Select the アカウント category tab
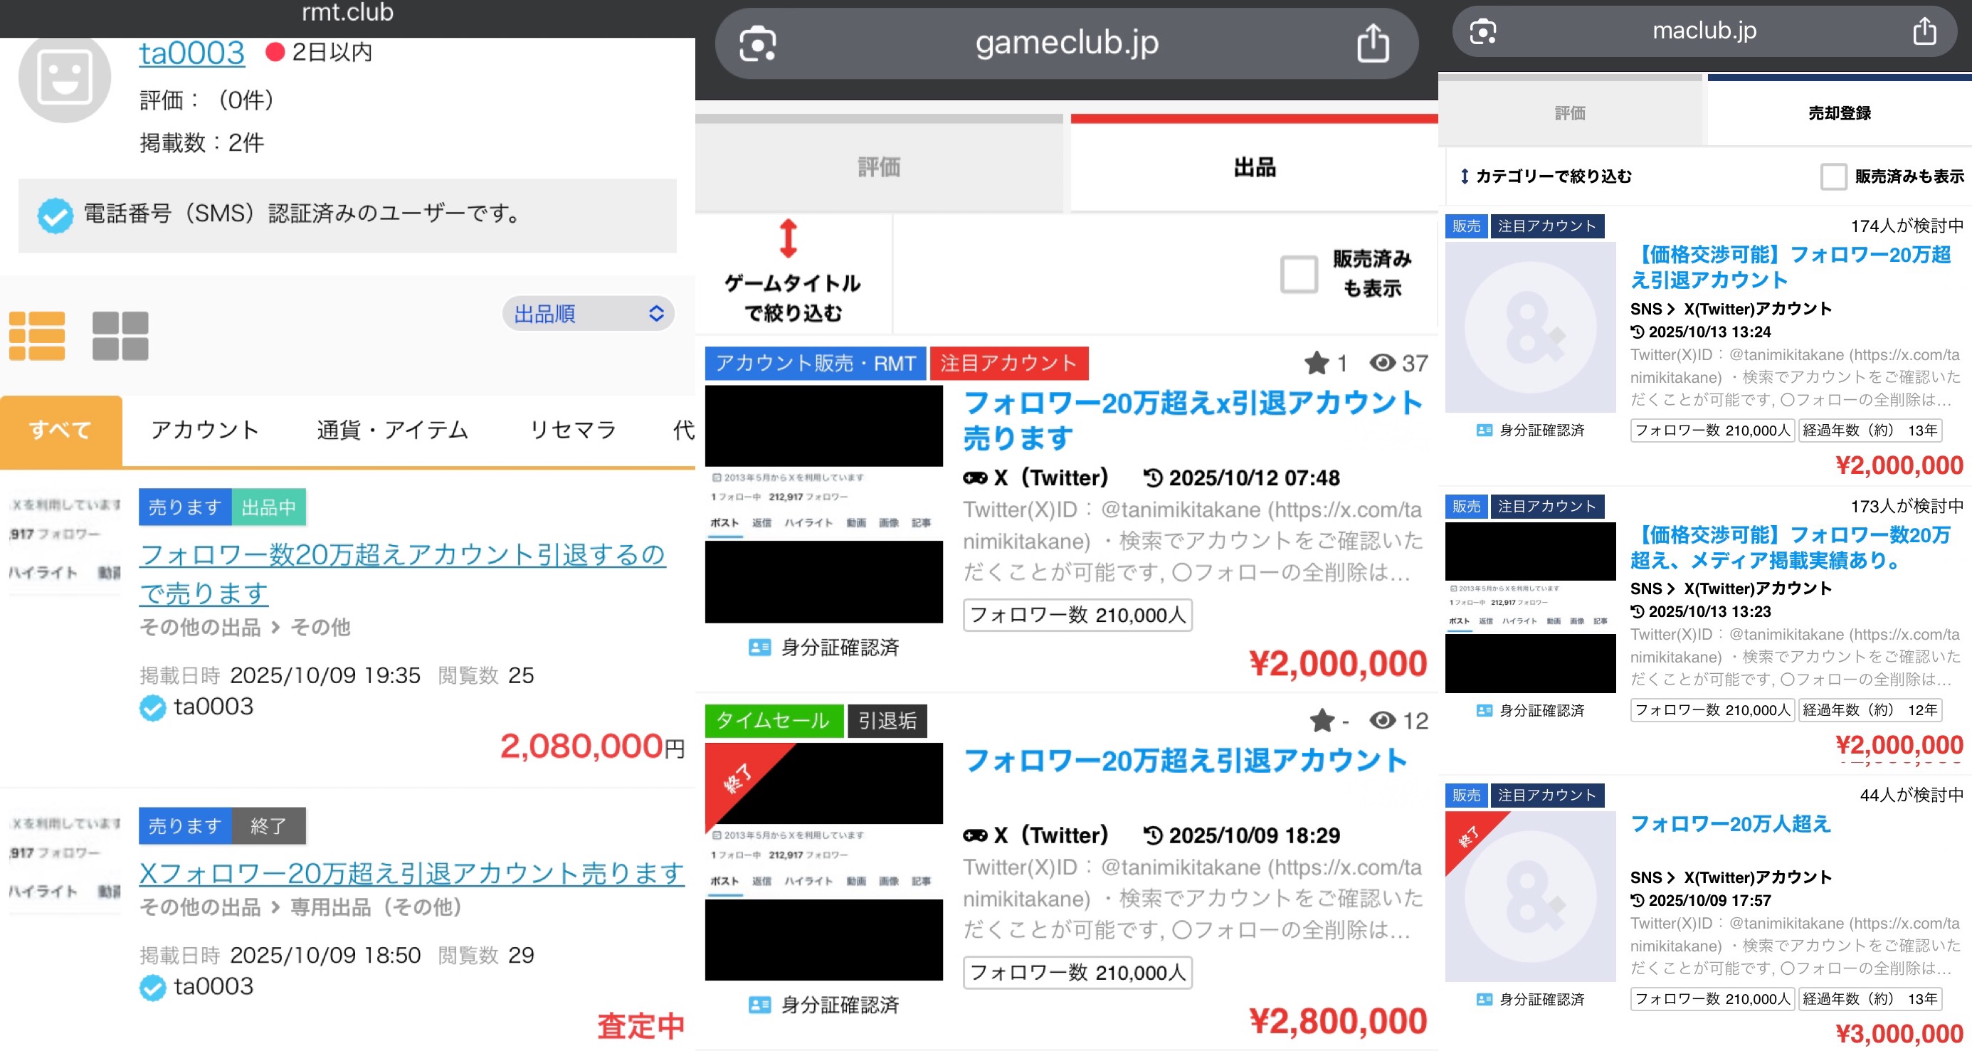This screenshot has width=1972, height=1051. click(x=204, y=431)
